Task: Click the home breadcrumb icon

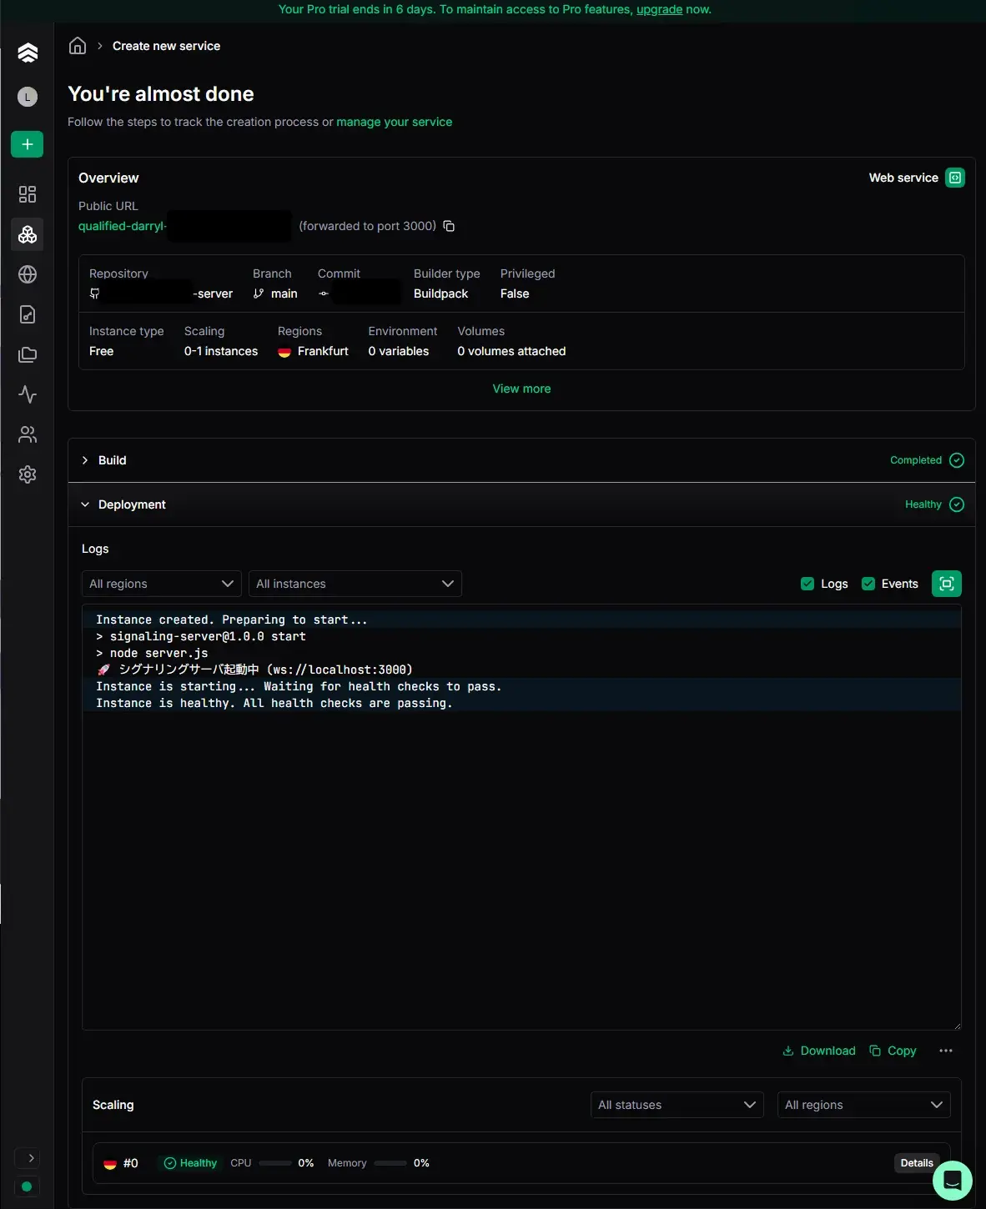Action: point(78,46)
